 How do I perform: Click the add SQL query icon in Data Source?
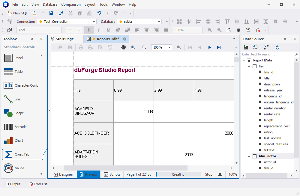point(255,47)
